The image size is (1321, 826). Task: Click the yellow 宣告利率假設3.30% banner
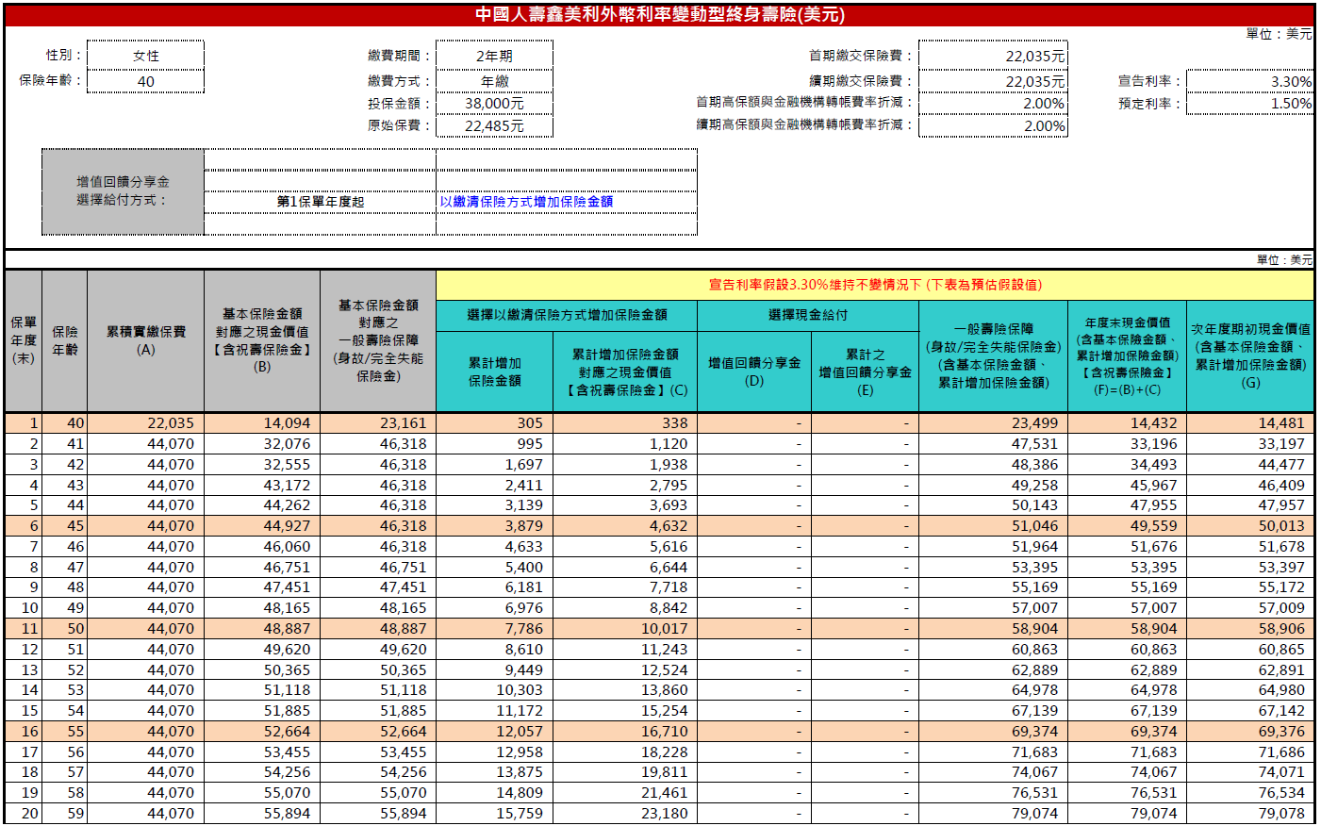[875, 285]
